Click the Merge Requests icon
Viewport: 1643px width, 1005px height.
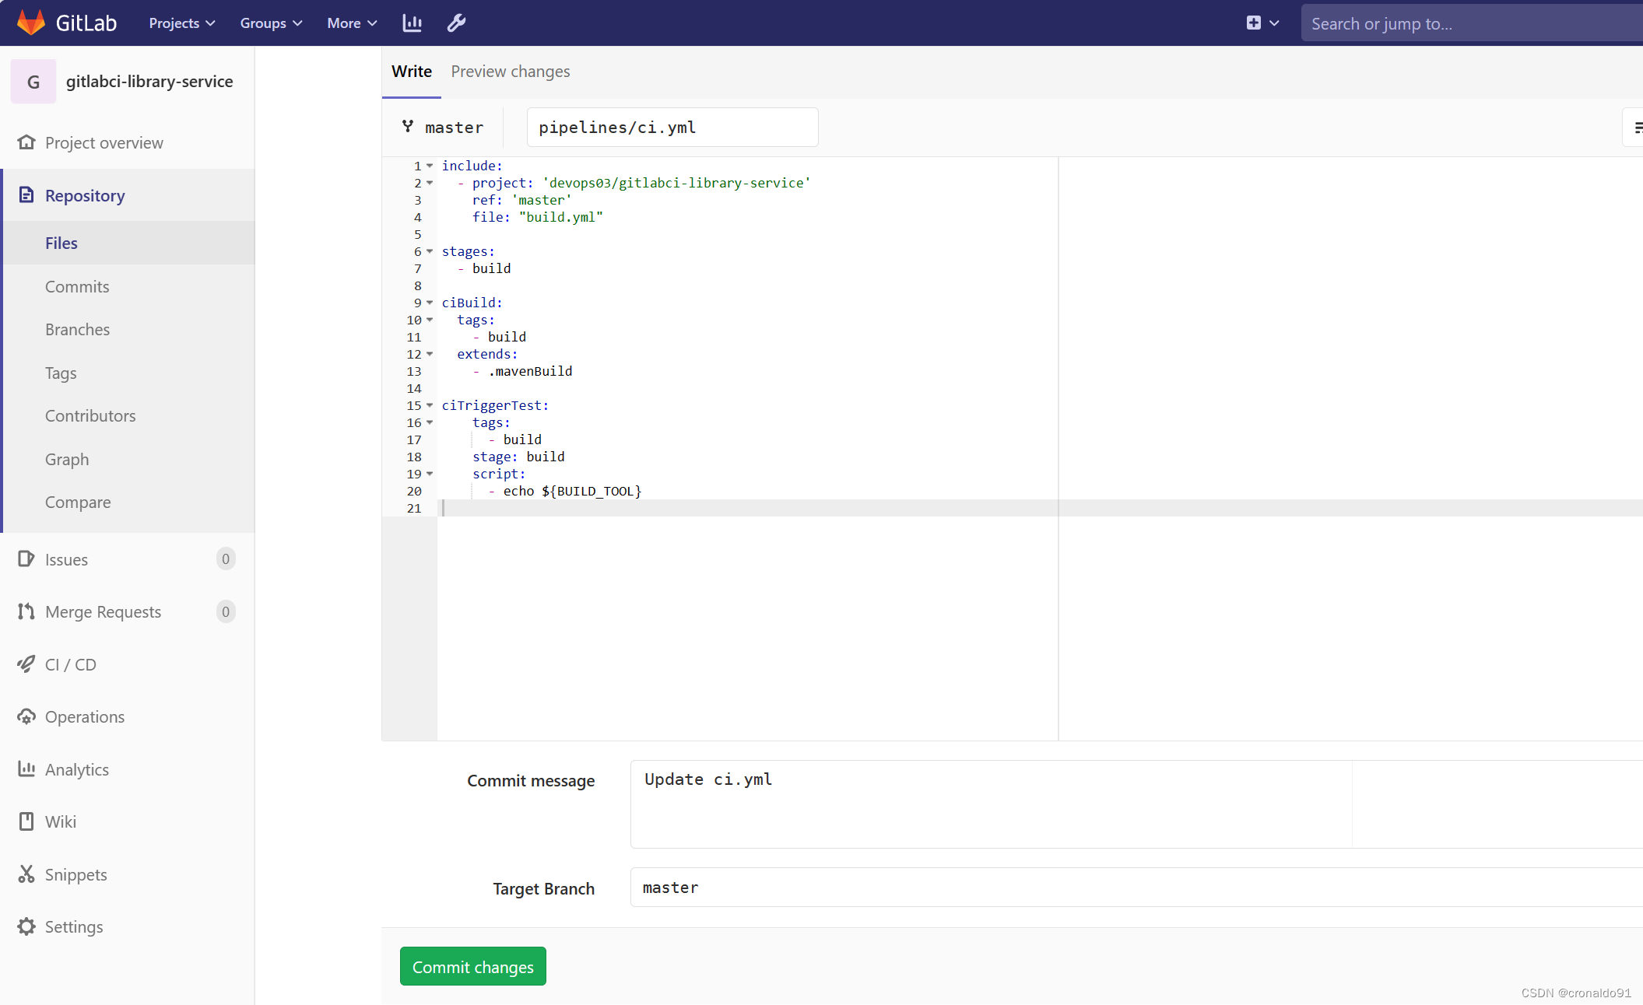(26, 611)
